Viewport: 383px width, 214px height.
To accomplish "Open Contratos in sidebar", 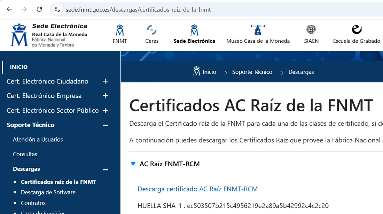I will [33, 203].
